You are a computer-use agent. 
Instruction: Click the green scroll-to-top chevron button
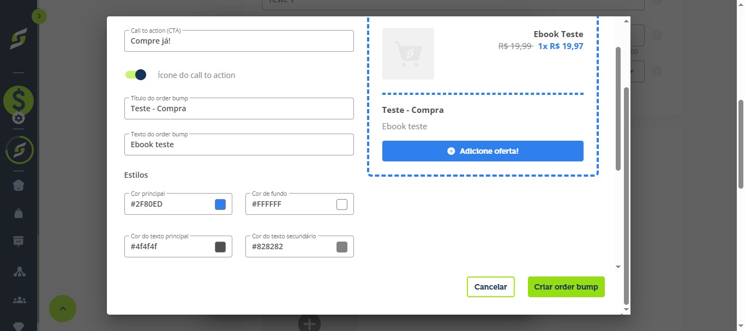coord(63,309)
